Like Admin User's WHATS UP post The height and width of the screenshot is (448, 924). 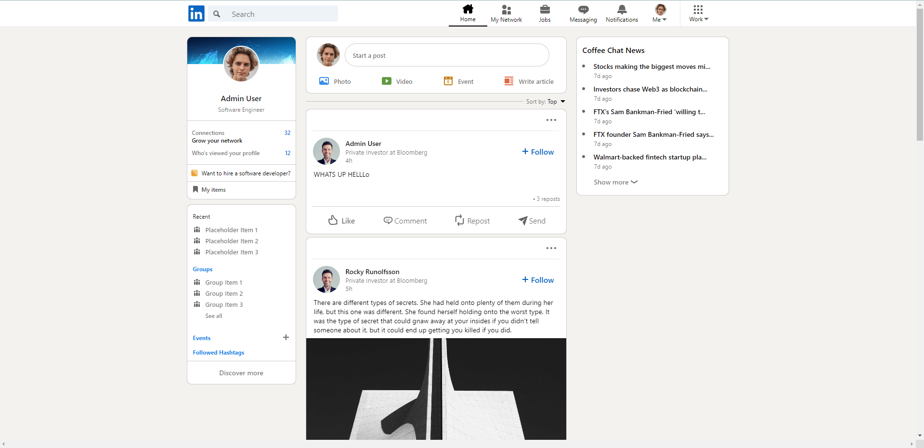tap(341, 221)
